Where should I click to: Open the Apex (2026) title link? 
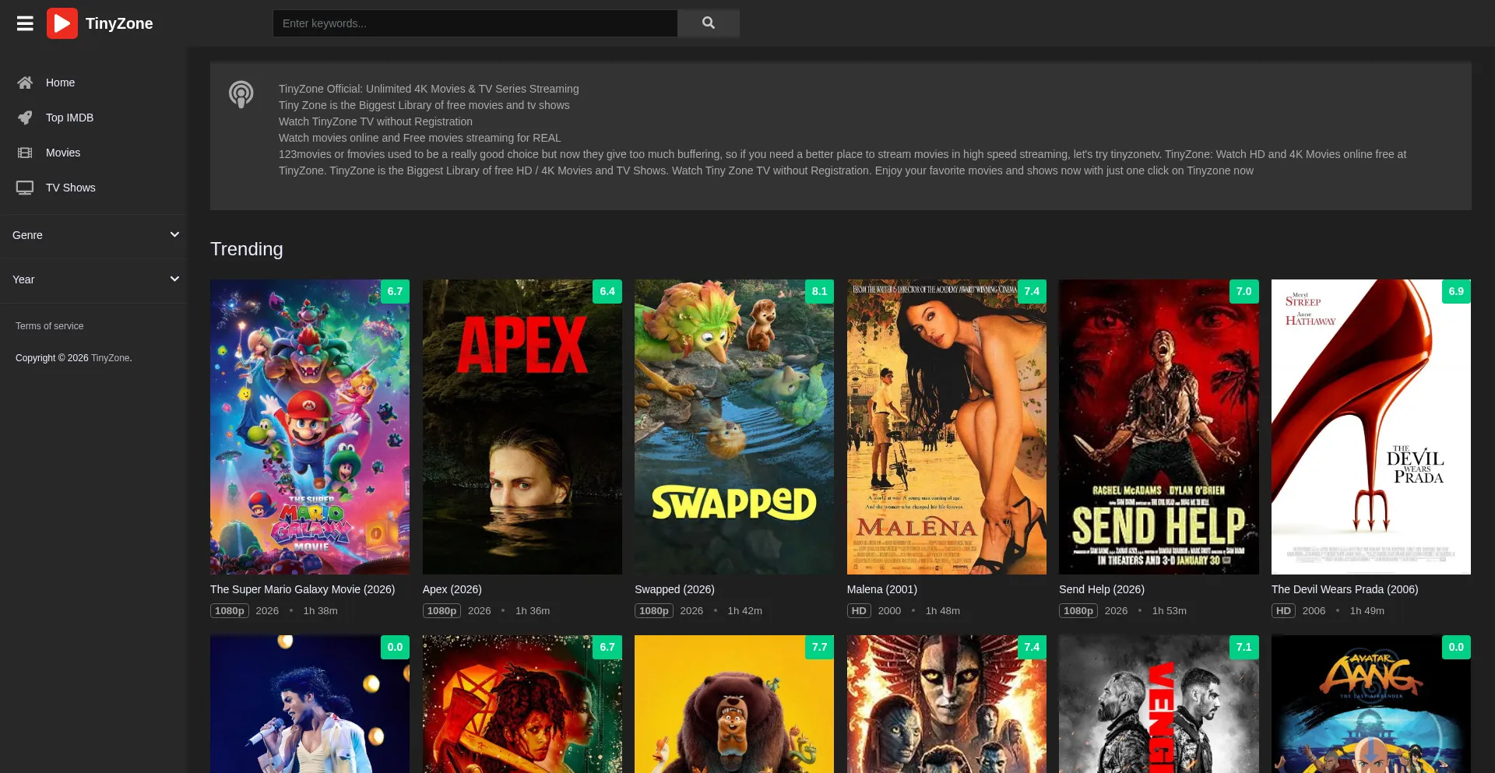(x=452, y=589)
